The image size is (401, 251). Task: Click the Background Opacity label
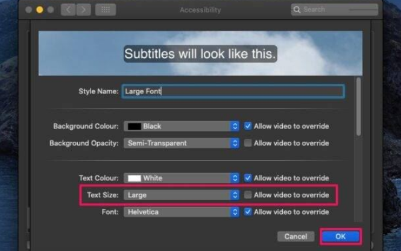click(x=84, y=143)
